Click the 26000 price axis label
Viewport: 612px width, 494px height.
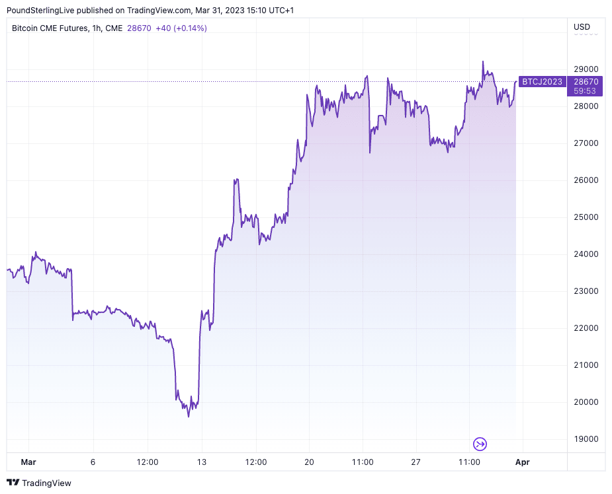(586, 180)
